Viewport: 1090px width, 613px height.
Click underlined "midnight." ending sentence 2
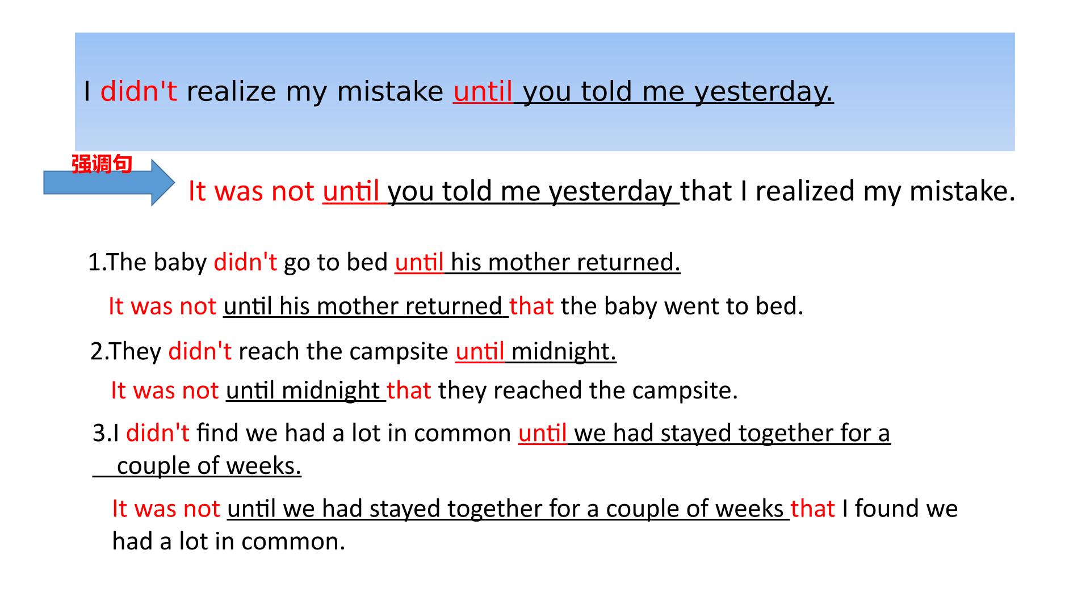click(564, 352)
